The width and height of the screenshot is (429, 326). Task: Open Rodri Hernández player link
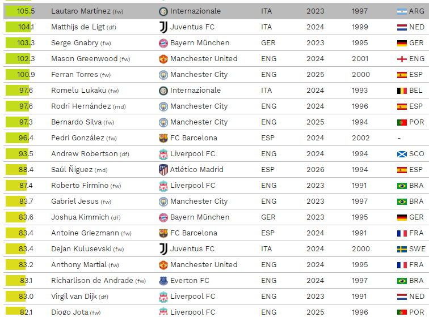[81, 106]
